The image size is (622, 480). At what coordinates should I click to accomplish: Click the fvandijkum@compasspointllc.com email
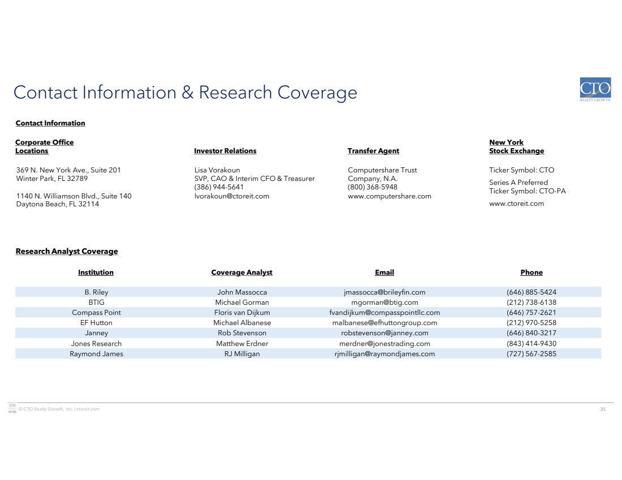coord(385,313)
